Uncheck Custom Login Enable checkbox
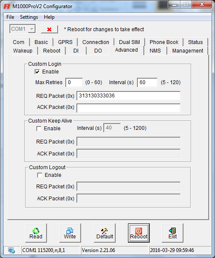Image resolution: width=215 pixels, height=258 pixels. point(37,72)
